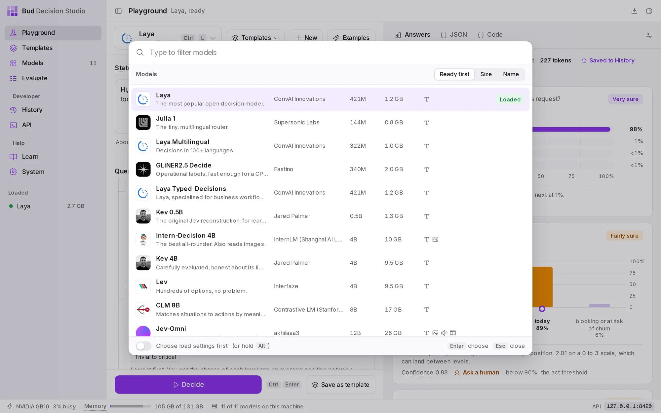Click the sidebar collapse icon

[x=118, y=11]
